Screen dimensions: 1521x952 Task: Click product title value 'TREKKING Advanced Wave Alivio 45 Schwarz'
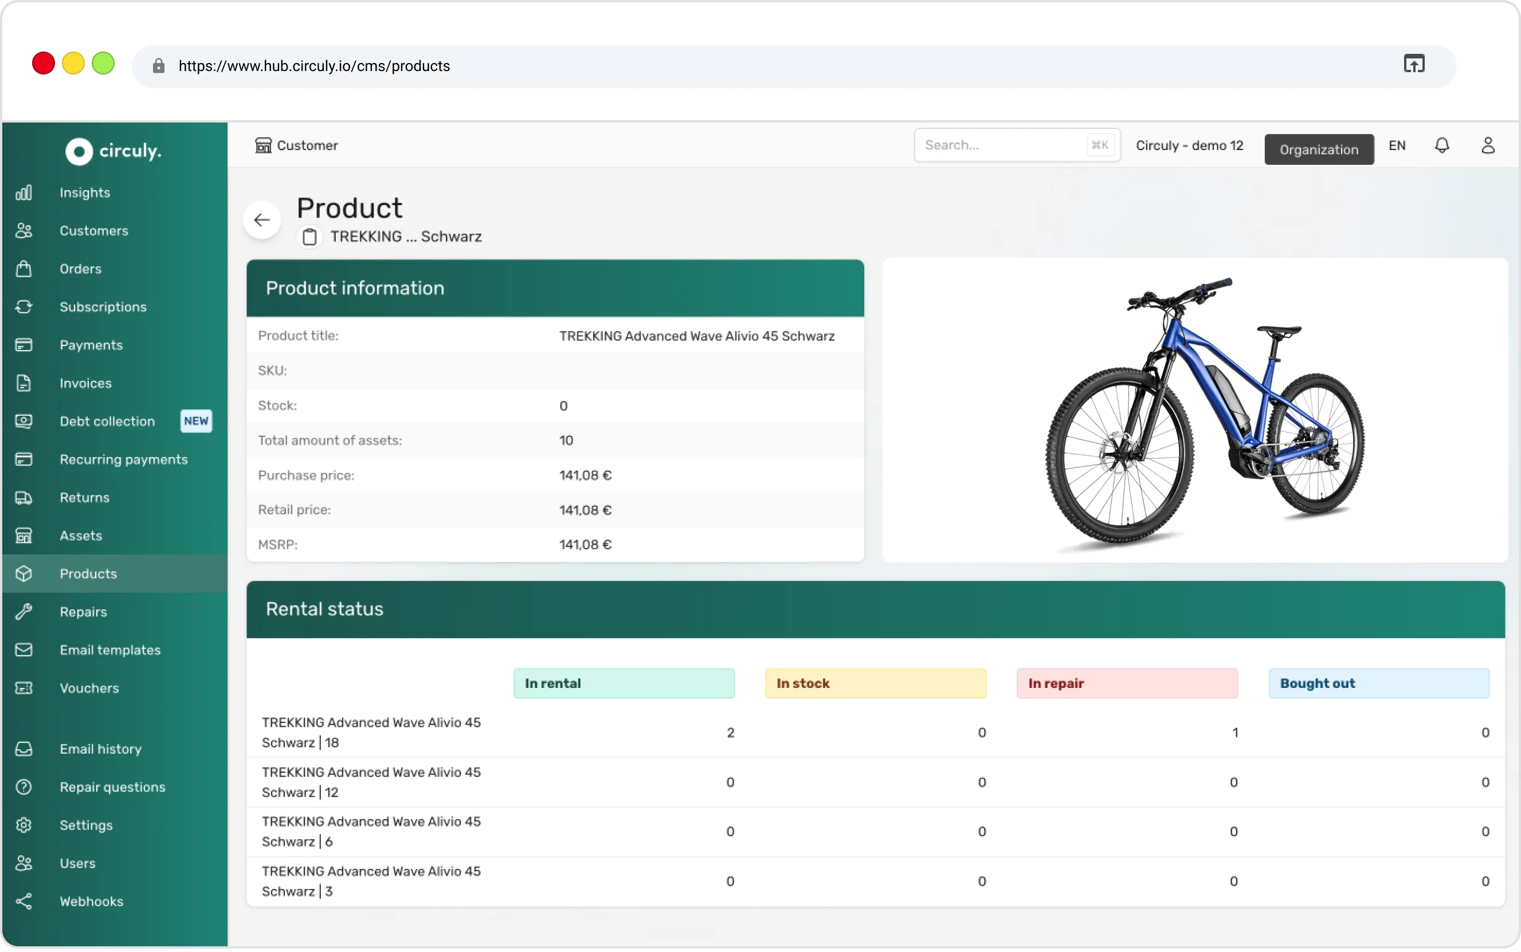pyautogui.click(x=696, y=336)
